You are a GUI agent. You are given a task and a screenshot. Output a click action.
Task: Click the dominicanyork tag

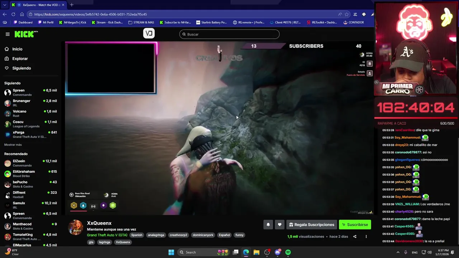point(203,235)
